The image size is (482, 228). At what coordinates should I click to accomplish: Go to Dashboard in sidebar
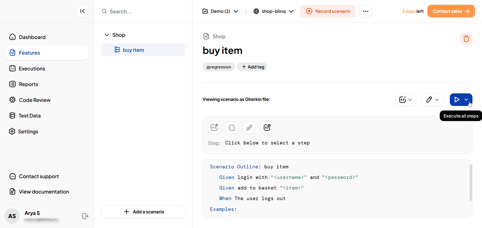click(x=32, y=37)
